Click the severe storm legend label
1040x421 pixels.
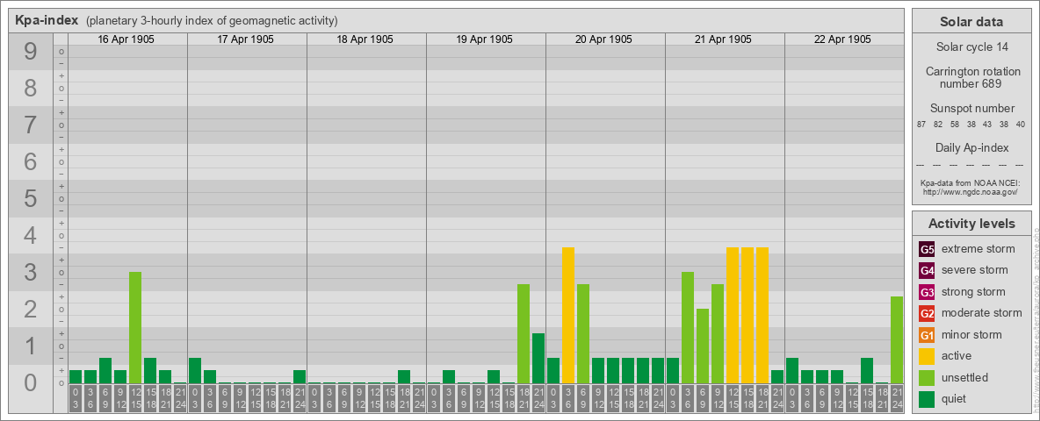(x=975, y=270)
